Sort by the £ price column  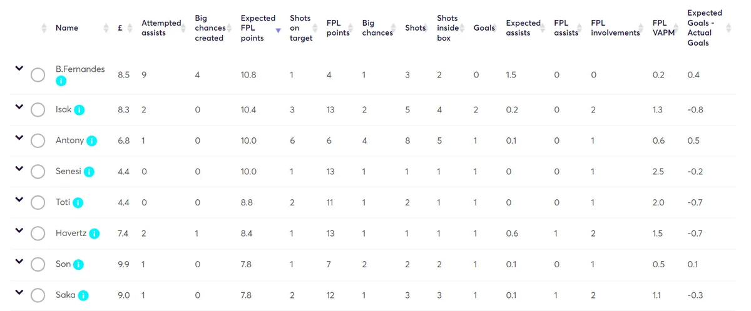pos(120,28)
